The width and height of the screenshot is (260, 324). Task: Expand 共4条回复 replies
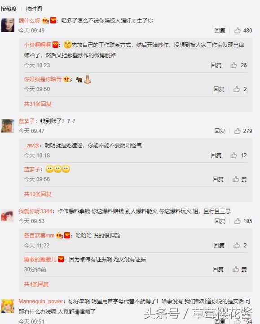36,284
